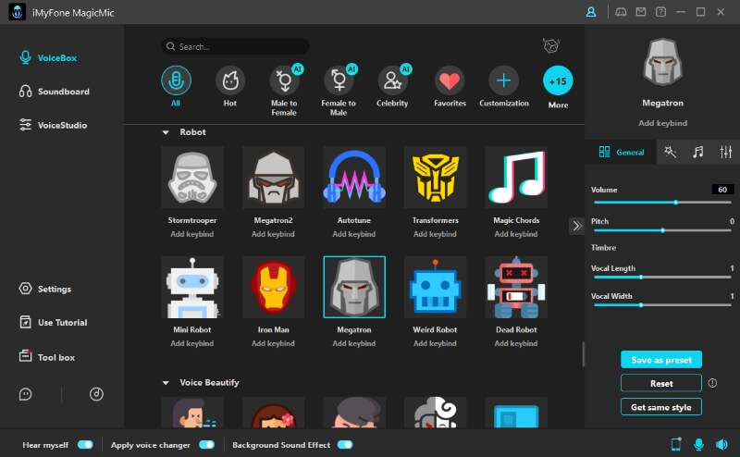Click the voice list vertical scrollbar
The image size is (740, 457).
coord(584,354)
